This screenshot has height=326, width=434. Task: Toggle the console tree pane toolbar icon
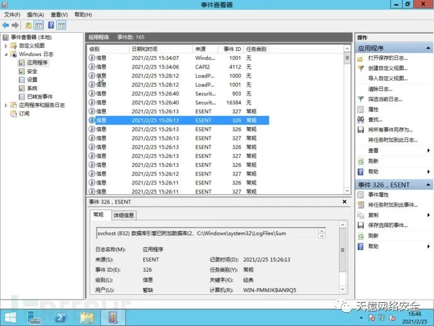tap(39, 25)
